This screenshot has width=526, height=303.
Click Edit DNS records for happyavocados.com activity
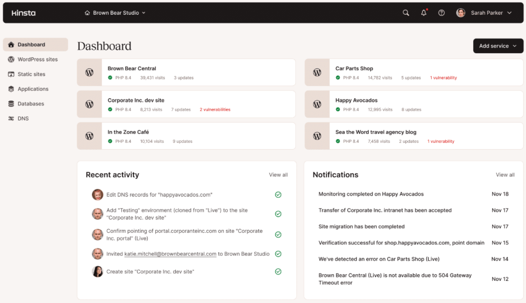click(x=159, y=195)
